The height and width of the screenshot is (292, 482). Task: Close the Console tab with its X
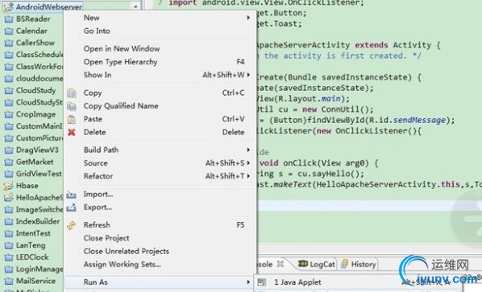280,264
